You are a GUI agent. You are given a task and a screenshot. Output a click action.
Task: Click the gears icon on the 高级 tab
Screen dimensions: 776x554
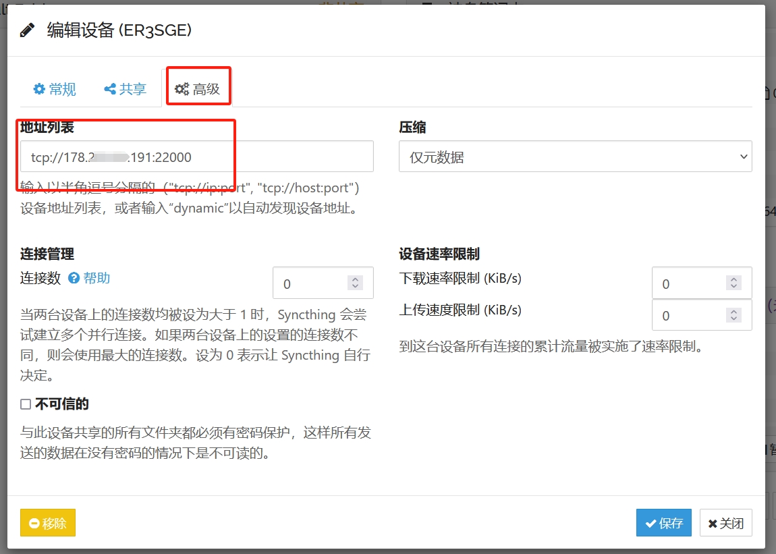pyautogui.click(x=181, y=88)
